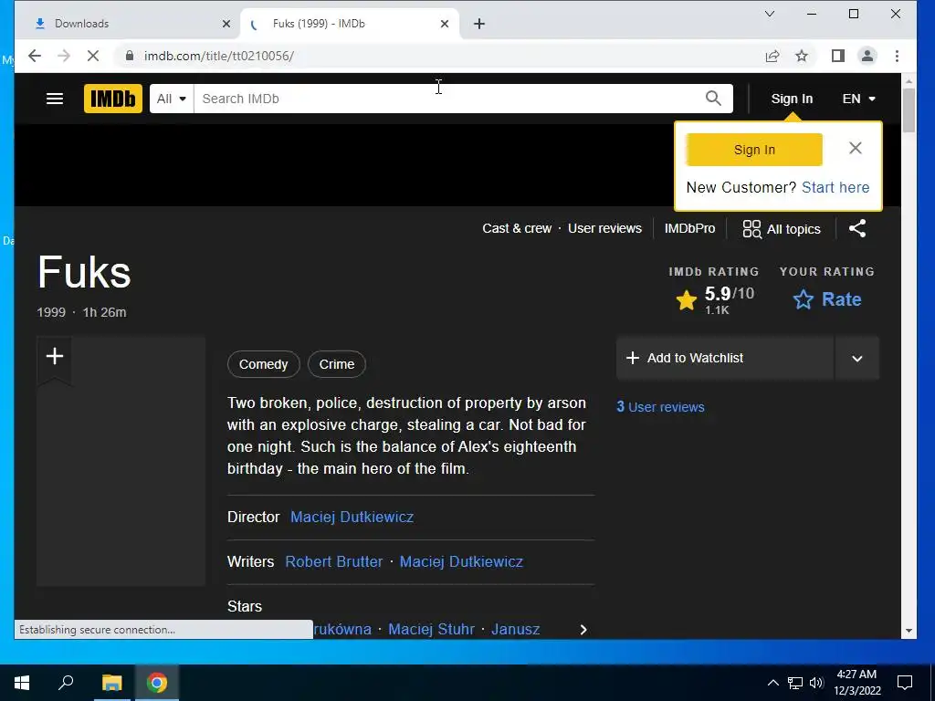Screen dimensions: 935x701
Task: Click the address bar URL
Action: coord(219,56)
